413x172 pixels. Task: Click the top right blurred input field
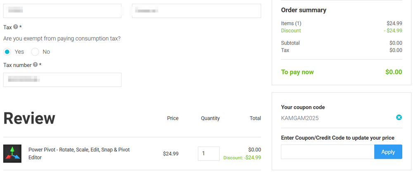pyautogui.click(x=196, y=11)
